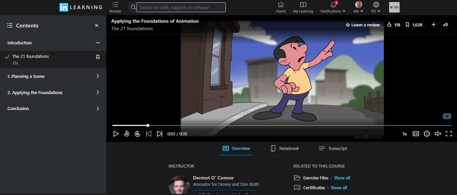This screenshot has width=457, height=195.
Task: Unmute the video audio
Action: (438, 134)
